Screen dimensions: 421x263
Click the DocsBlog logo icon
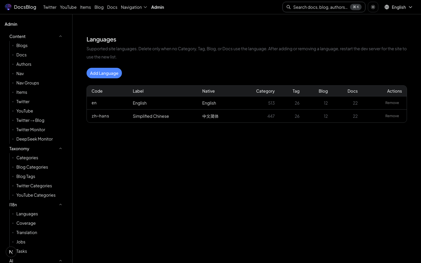8,7
